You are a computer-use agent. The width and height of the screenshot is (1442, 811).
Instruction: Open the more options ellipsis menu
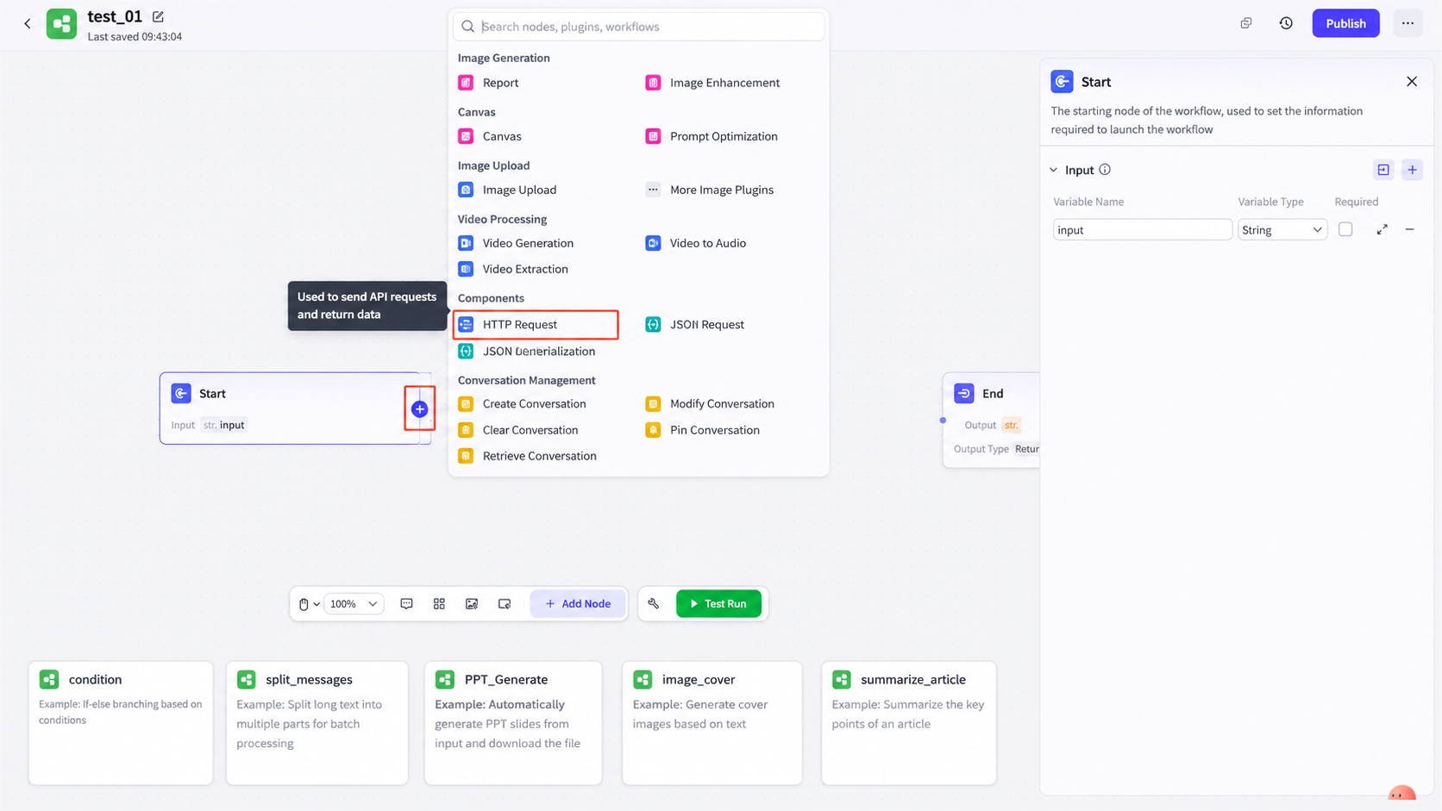[x=1408, y=23]
